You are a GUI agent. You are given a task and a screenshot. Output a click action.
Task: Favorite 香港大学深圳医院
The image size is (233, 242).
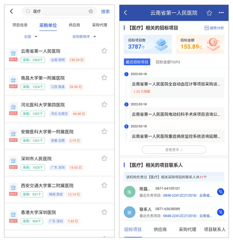(x=104, y=212)
